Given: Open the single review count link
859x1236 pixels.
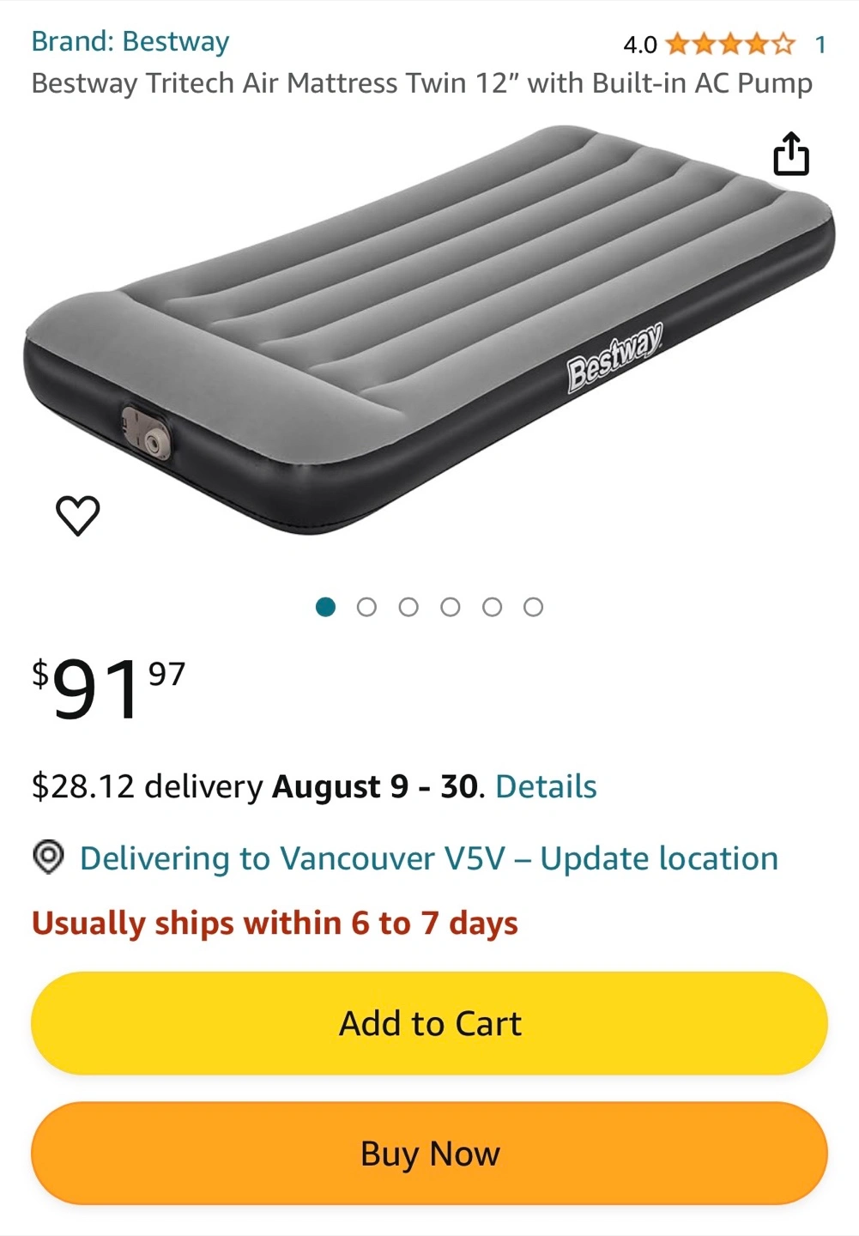Looking at the screenshot, I should (x=820, y=45).
